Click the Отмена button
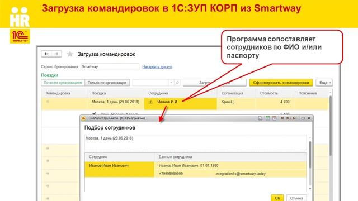The height and width of the screenshot is (201, 358). (296, 198)
